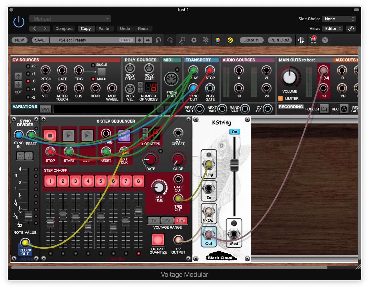
Task: Toggle the sequencer EXT clock button
Action: click(x=124, y=135)
